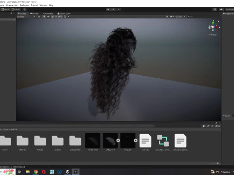Toggle the Pivot handle position button

(x=5, y=9)
